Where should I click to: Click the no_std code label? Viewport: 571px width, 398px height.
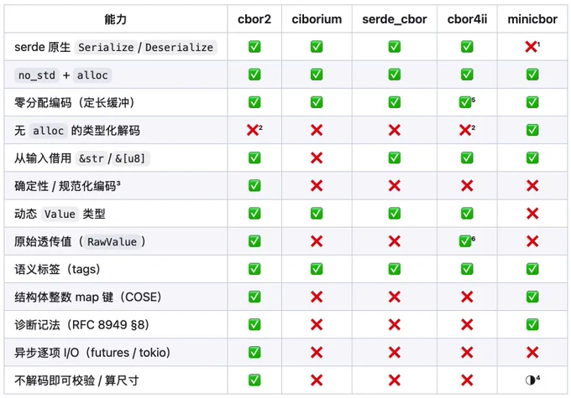coord(37,75)
